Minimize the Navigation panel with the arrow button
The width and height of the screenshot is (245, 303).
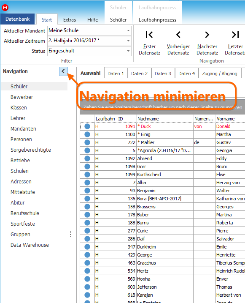pyautogui.click(x=63, y=71)
